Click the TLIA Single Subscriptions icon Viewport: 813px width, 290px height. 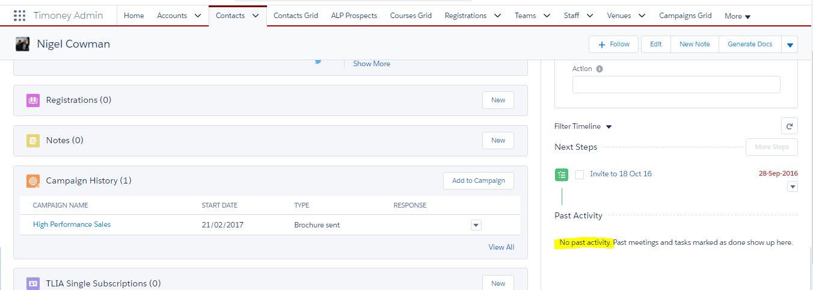(33, 283)
